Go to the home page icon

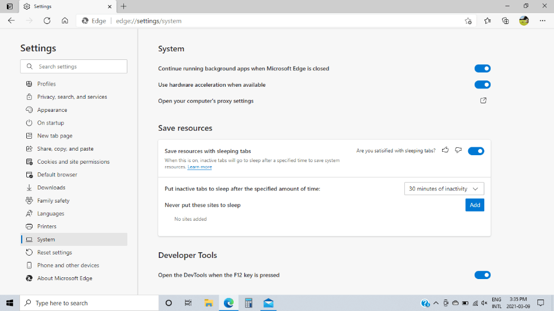(x=65, y=21)
